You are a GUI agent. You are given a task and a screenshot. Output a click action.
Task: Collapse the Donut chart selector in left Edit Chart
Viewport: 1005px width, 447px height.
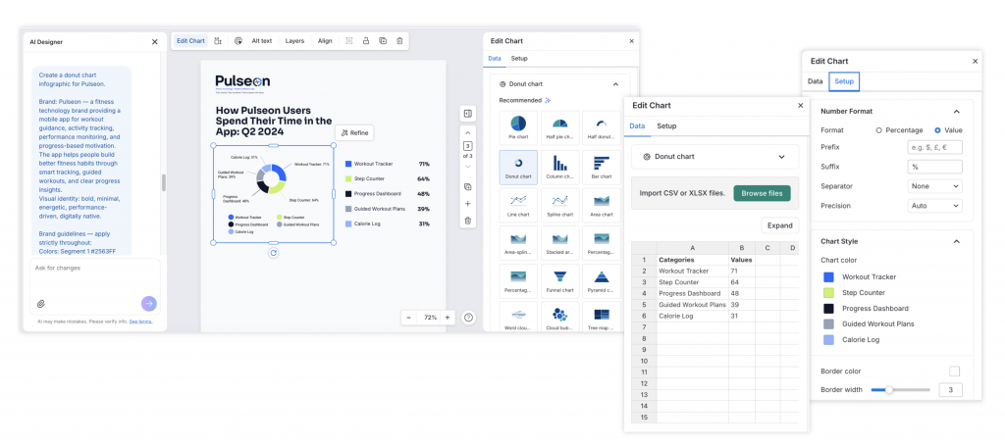coord(615,84)
